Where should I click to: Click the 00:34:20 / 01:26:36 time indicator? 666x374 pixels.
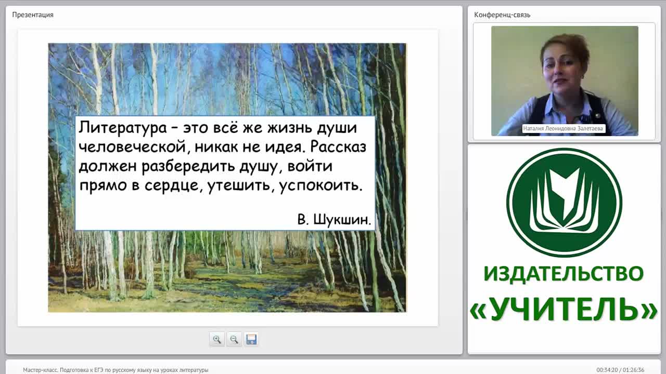point(620,370)
